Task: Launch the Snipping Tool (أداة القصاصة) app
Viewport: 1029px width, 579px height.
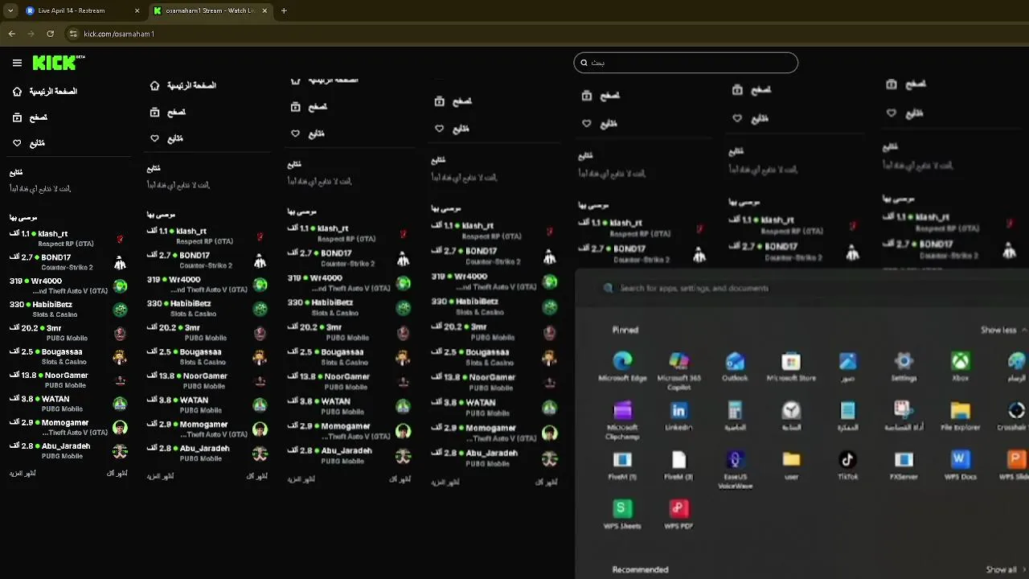Action: (904, 417)
